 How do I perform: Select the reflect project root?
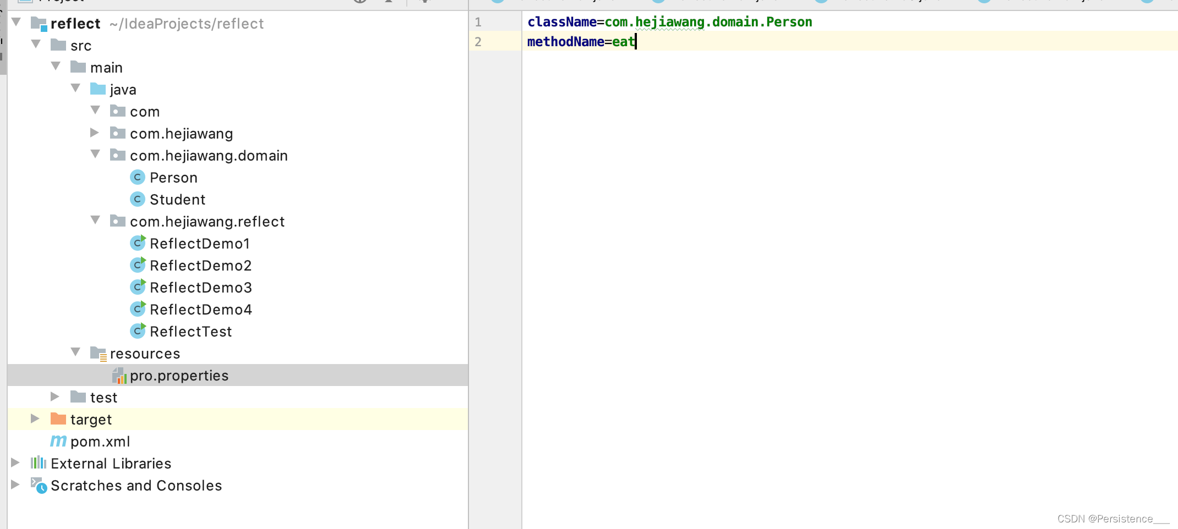click(x=75, y=24)
